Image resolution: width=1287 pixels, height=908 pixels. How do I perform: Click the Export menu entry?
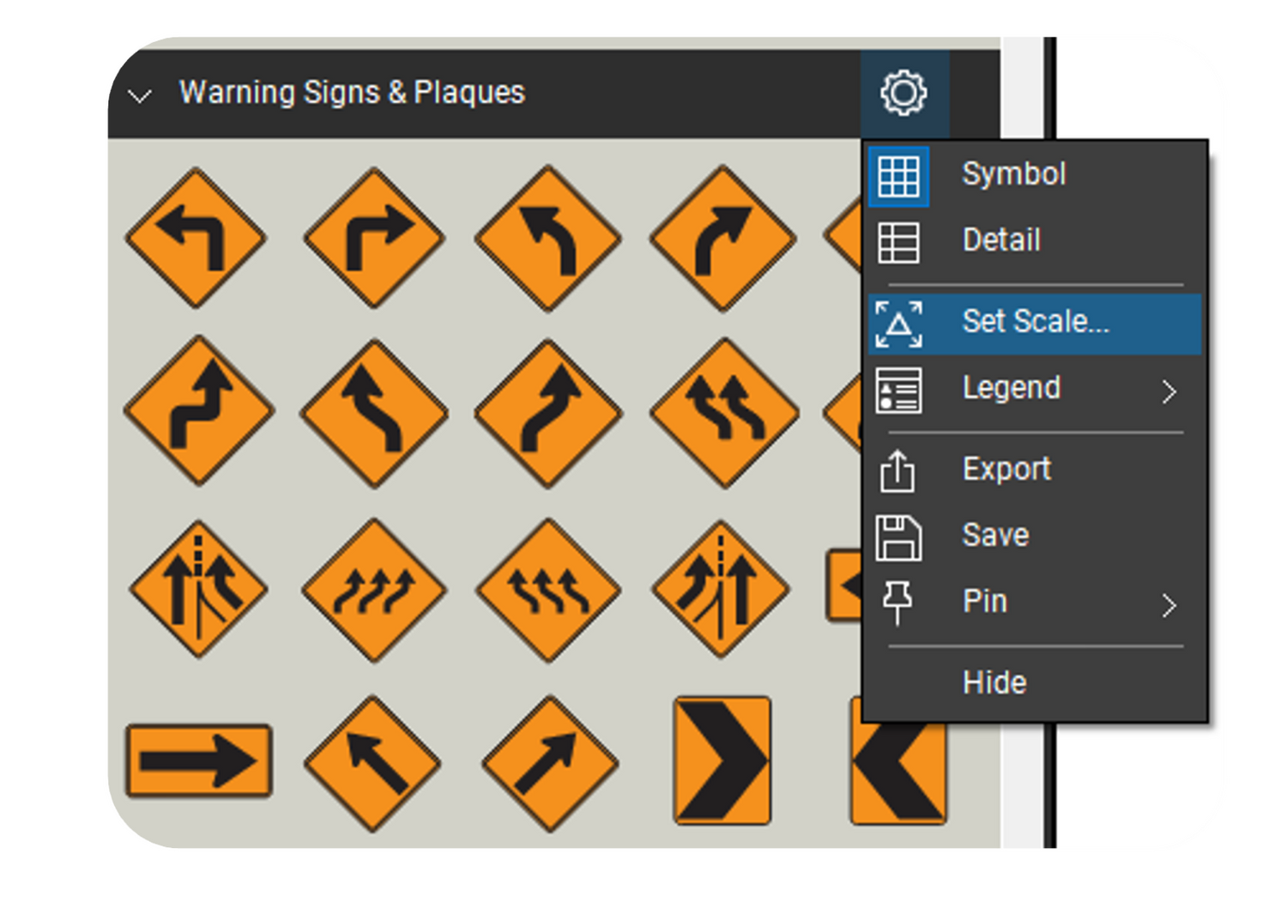click(1006, 469)
